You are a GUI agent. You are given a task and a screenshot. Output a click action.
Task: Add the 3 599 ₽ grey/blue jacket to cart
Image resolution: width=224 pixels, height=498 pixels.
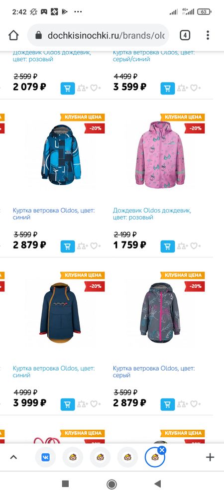point(168,88)
